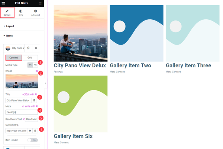Open the widgets grid icon in header
The width and height of the screenshot is (223, 149).
tap(40, 3)
